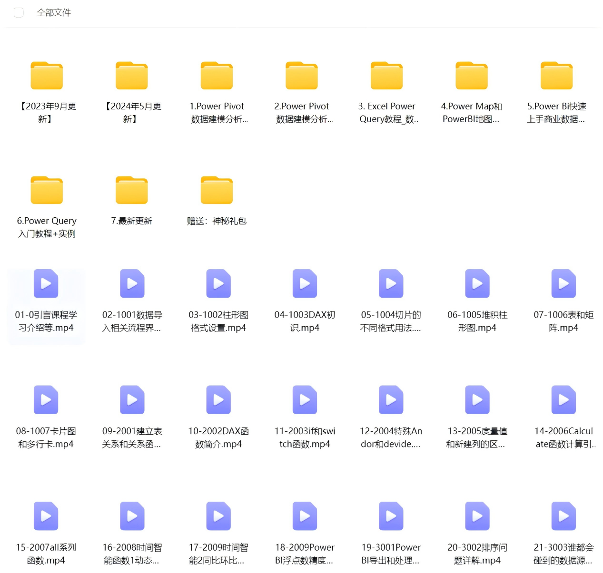Tick the select-all checkbox beside 全部文件

[x=19, y=13]
